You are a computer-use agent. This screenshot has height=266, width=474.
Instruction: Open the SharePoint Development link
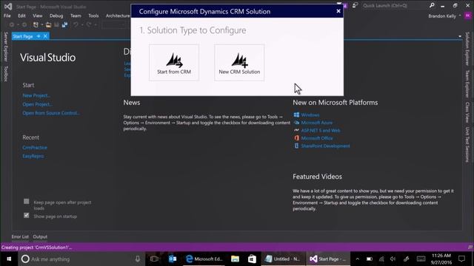point(326,146)
